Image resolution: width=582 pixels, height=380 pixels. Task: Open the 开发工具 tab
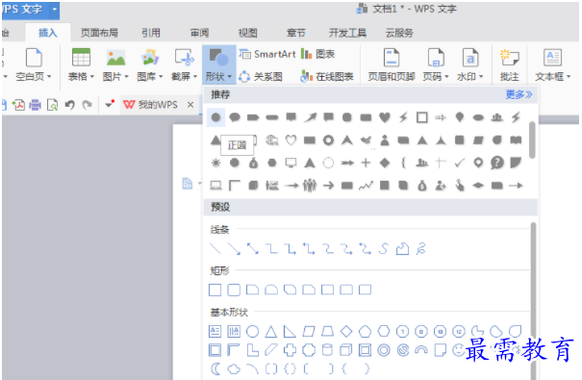[347, 33]
